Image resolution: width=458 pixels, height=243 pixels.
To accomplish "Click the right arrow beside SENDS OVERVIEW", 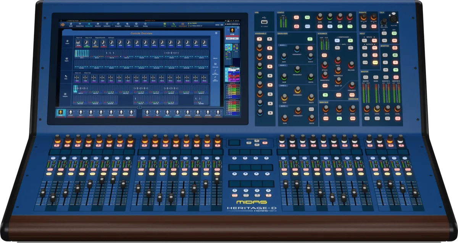I will 239,24.
